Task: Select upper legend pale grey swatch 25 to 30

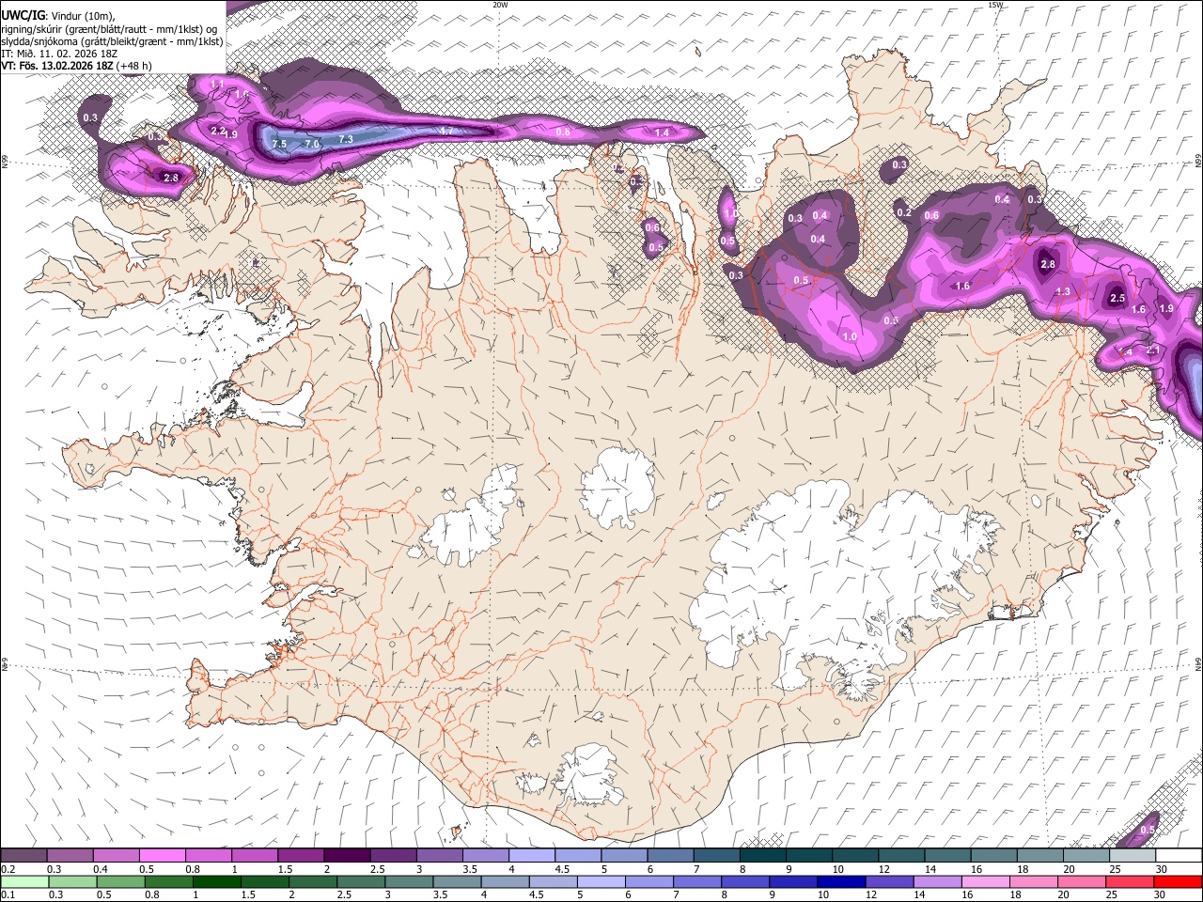Action: pyautogui.click(x=1133, y=855)
